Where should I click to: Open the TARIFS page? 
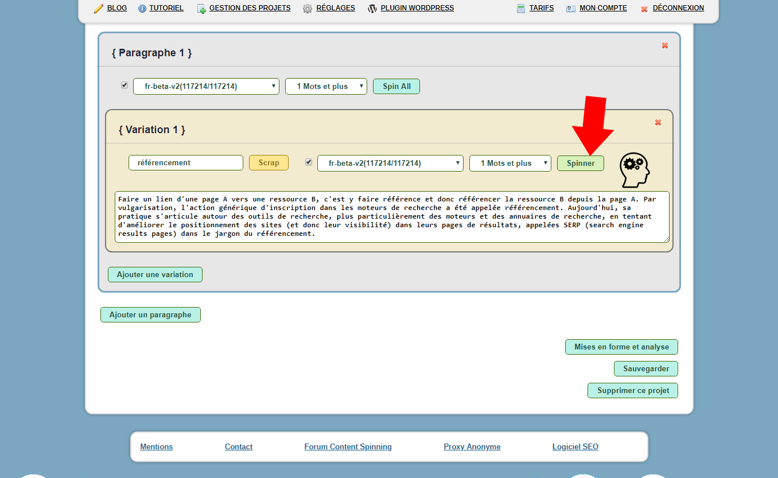point(542,8)
